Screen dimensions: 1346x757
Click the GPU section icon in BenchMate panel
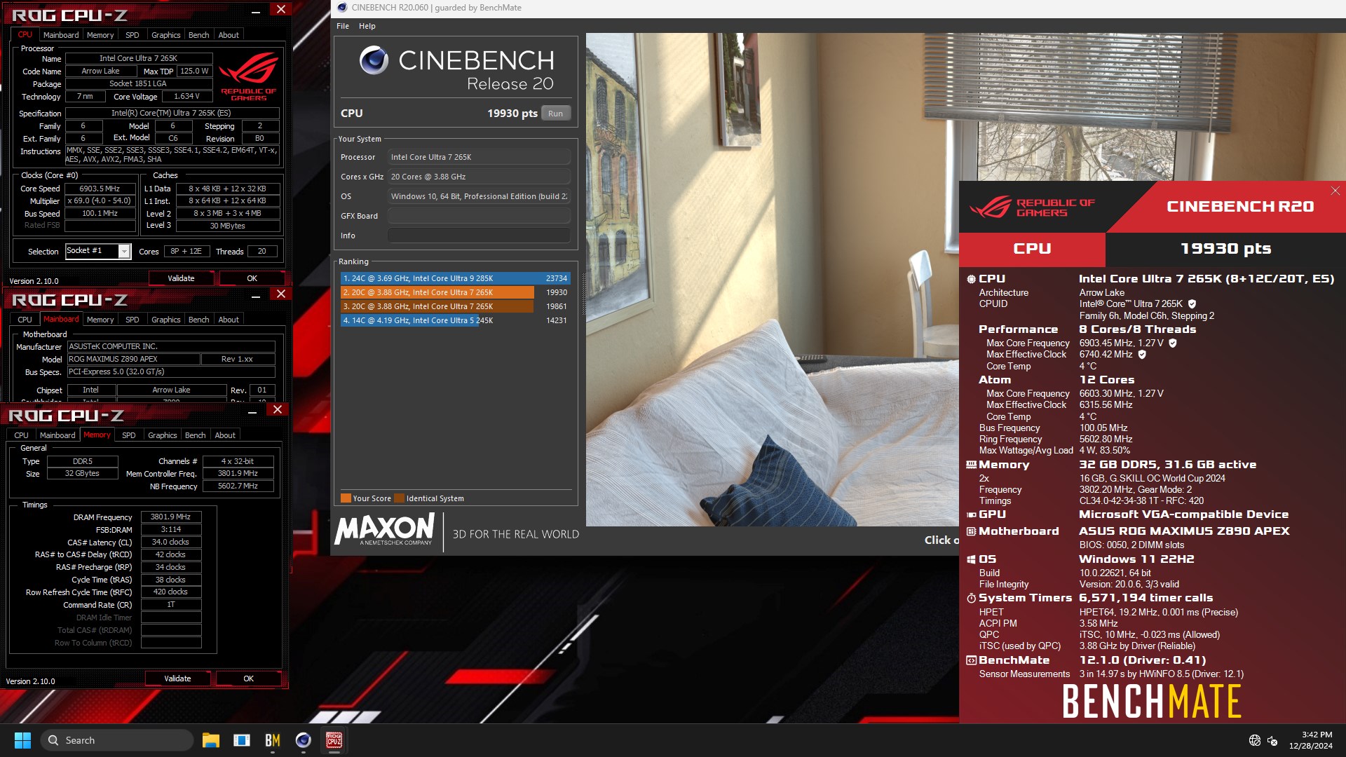coord(971,514)
